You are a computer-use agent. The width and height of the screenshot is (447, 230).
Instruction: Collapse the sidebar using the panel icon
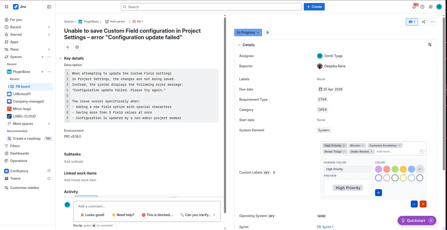point(49,7)
